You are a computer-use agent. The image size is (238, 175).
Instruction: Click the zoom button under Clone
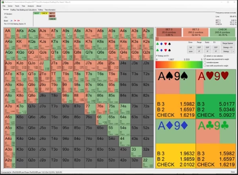(x=191, y=51)
